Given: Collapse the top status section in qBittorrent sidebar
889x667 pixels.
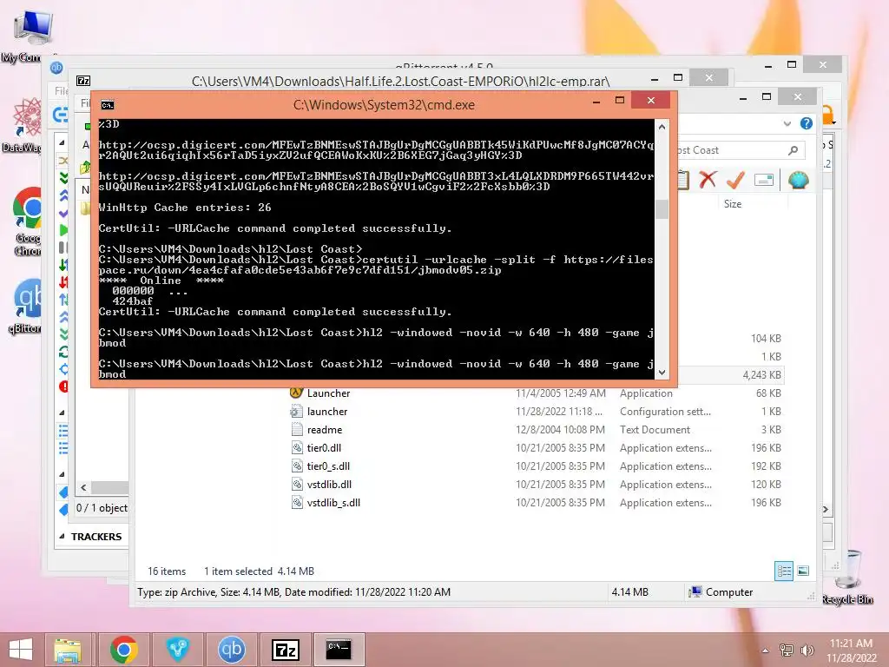Looking at the screenshot, I should 63,142.
